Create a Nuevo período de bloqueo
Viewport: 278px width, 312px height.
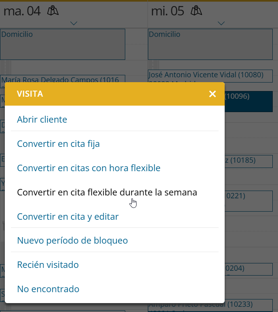click(72, 241)
